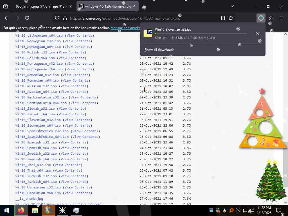Open the tracking protection shield icon
Image resolution: width=288 pixels, height=216 pixels.
click(x=57, y=18)
